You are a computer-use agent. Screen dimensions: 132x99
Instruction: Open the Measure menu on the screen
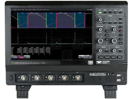click(x=34, y=10)
